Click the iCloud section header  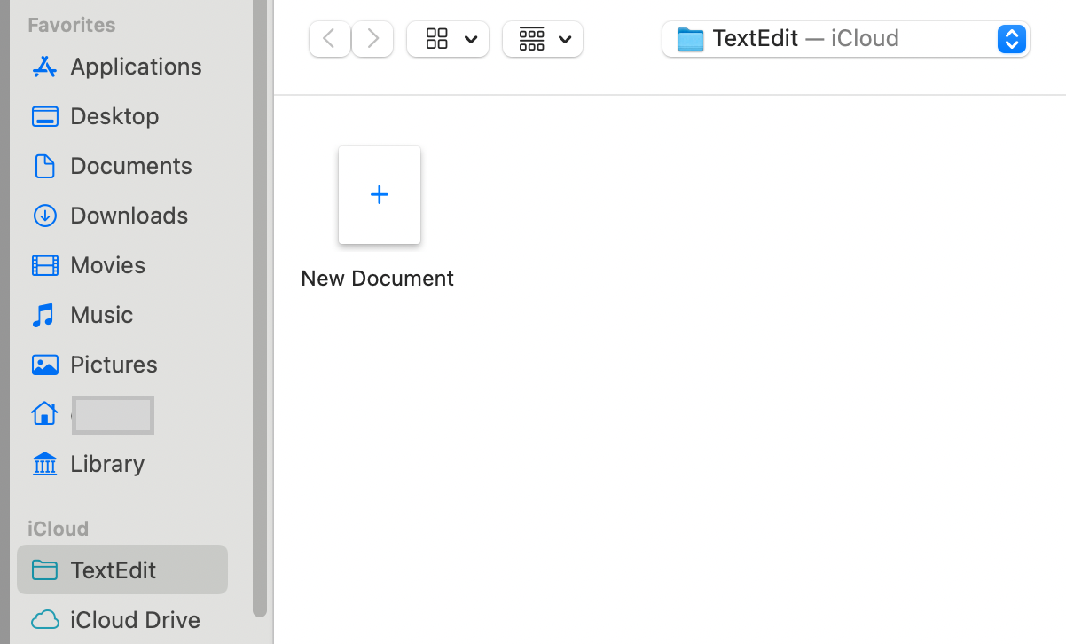point(59,529)
